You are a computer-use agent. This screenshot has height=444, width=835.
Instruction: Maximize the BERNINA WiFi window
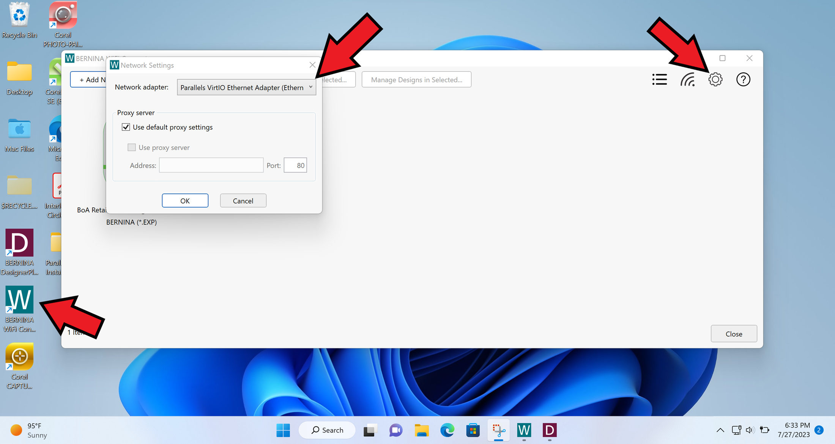pos(722,58)
